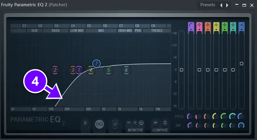
Task: Click the SUB frequency range label
Action: 34,31
